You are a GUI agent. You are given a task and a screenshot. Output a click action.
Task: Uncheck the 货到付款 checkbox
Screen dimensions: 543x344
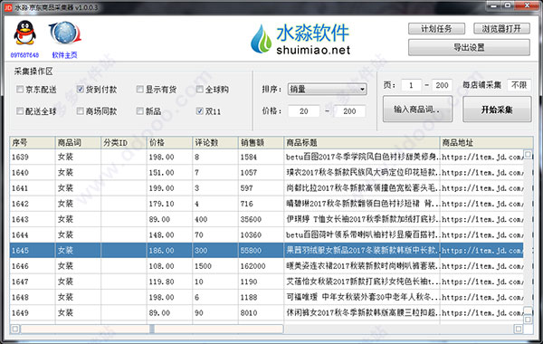80,90
